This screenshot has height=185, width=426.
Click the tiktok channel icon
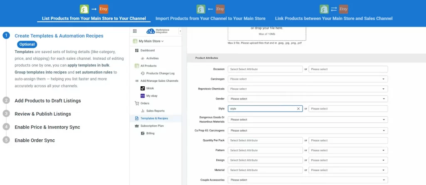tap(143, 88)
